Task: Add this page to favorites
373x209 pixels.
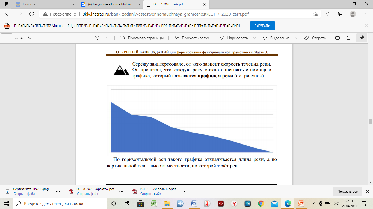Action: pos(315,14)
